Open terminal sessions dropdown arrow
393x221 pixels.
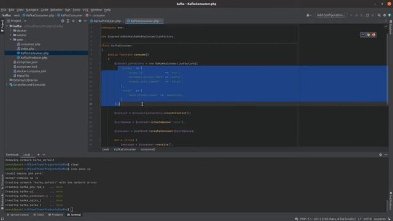tap(44, 155)
